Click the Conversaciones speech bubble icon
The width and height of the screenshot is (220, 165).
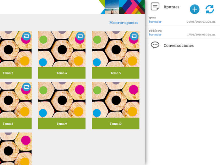click(x=155, y=45)
